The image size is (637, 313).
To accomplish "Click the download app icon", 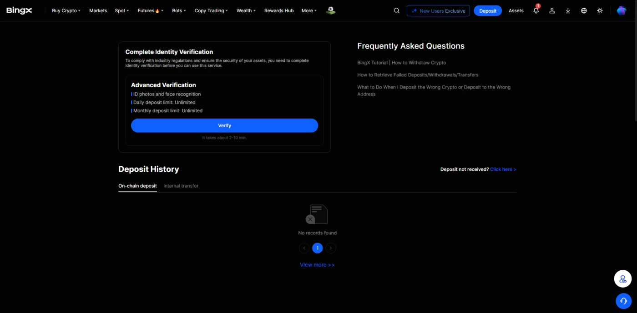I will (568, 10).
